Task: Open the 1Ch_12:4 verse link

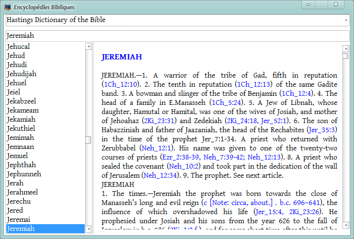Action: point(297,93)
